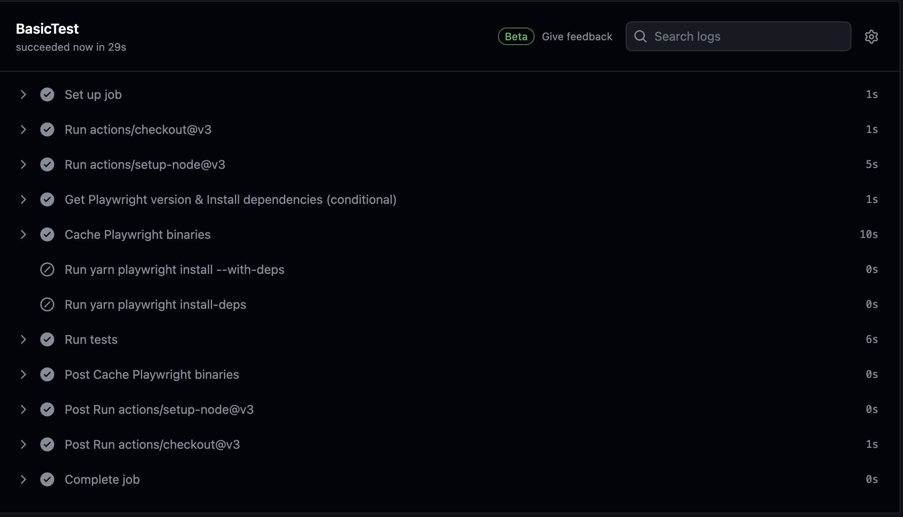Expand the Get Playwright version step
The width and height of the screenshot is (903, 517).
click(x=24, y=199)
